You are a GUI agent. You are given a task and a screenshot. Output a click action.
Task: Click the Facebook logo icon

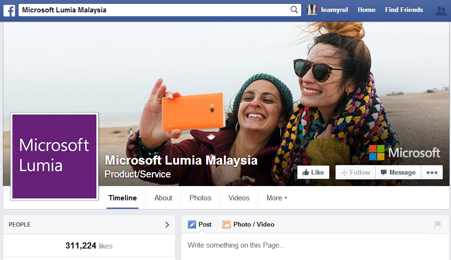9,10
